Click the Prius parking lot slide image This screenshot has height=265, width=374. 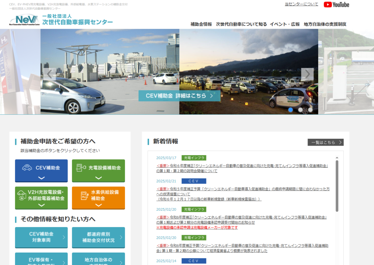pyautogui.click(x=110, y=72)
